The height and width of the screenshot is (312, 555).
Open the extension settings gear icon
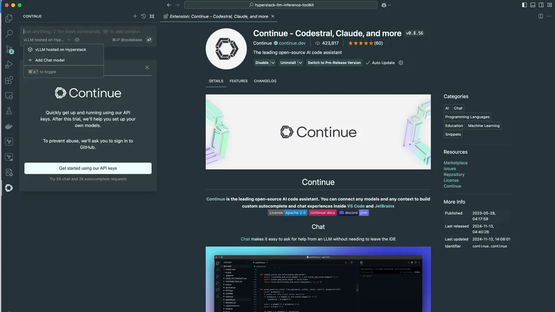click(x=401, y=62)
